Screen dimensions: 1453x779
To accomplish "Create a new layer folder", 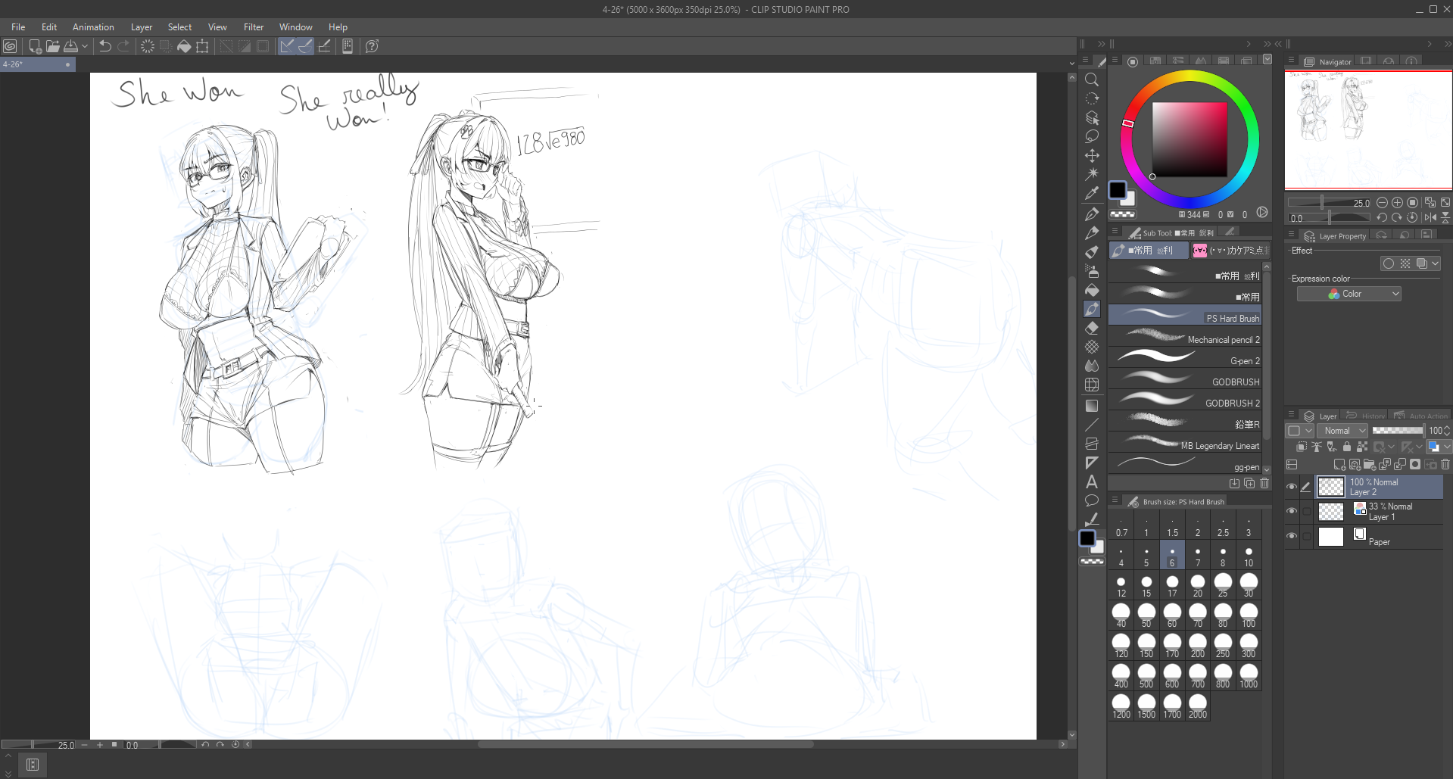I will click(x=1370, y=464).
